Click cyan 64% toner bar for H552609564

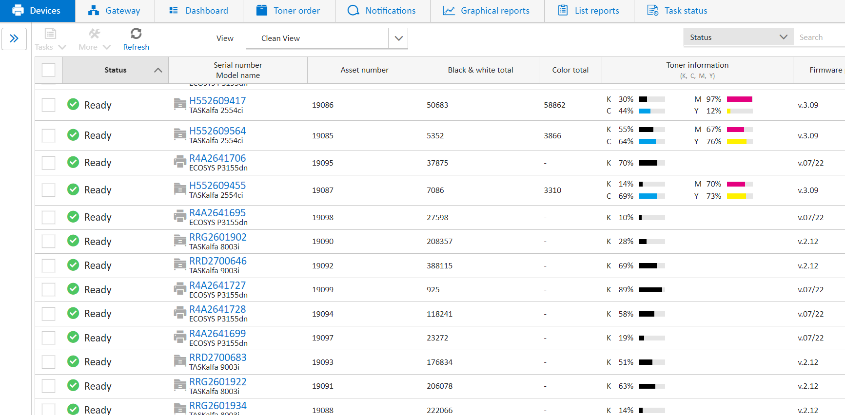(652, 141)
